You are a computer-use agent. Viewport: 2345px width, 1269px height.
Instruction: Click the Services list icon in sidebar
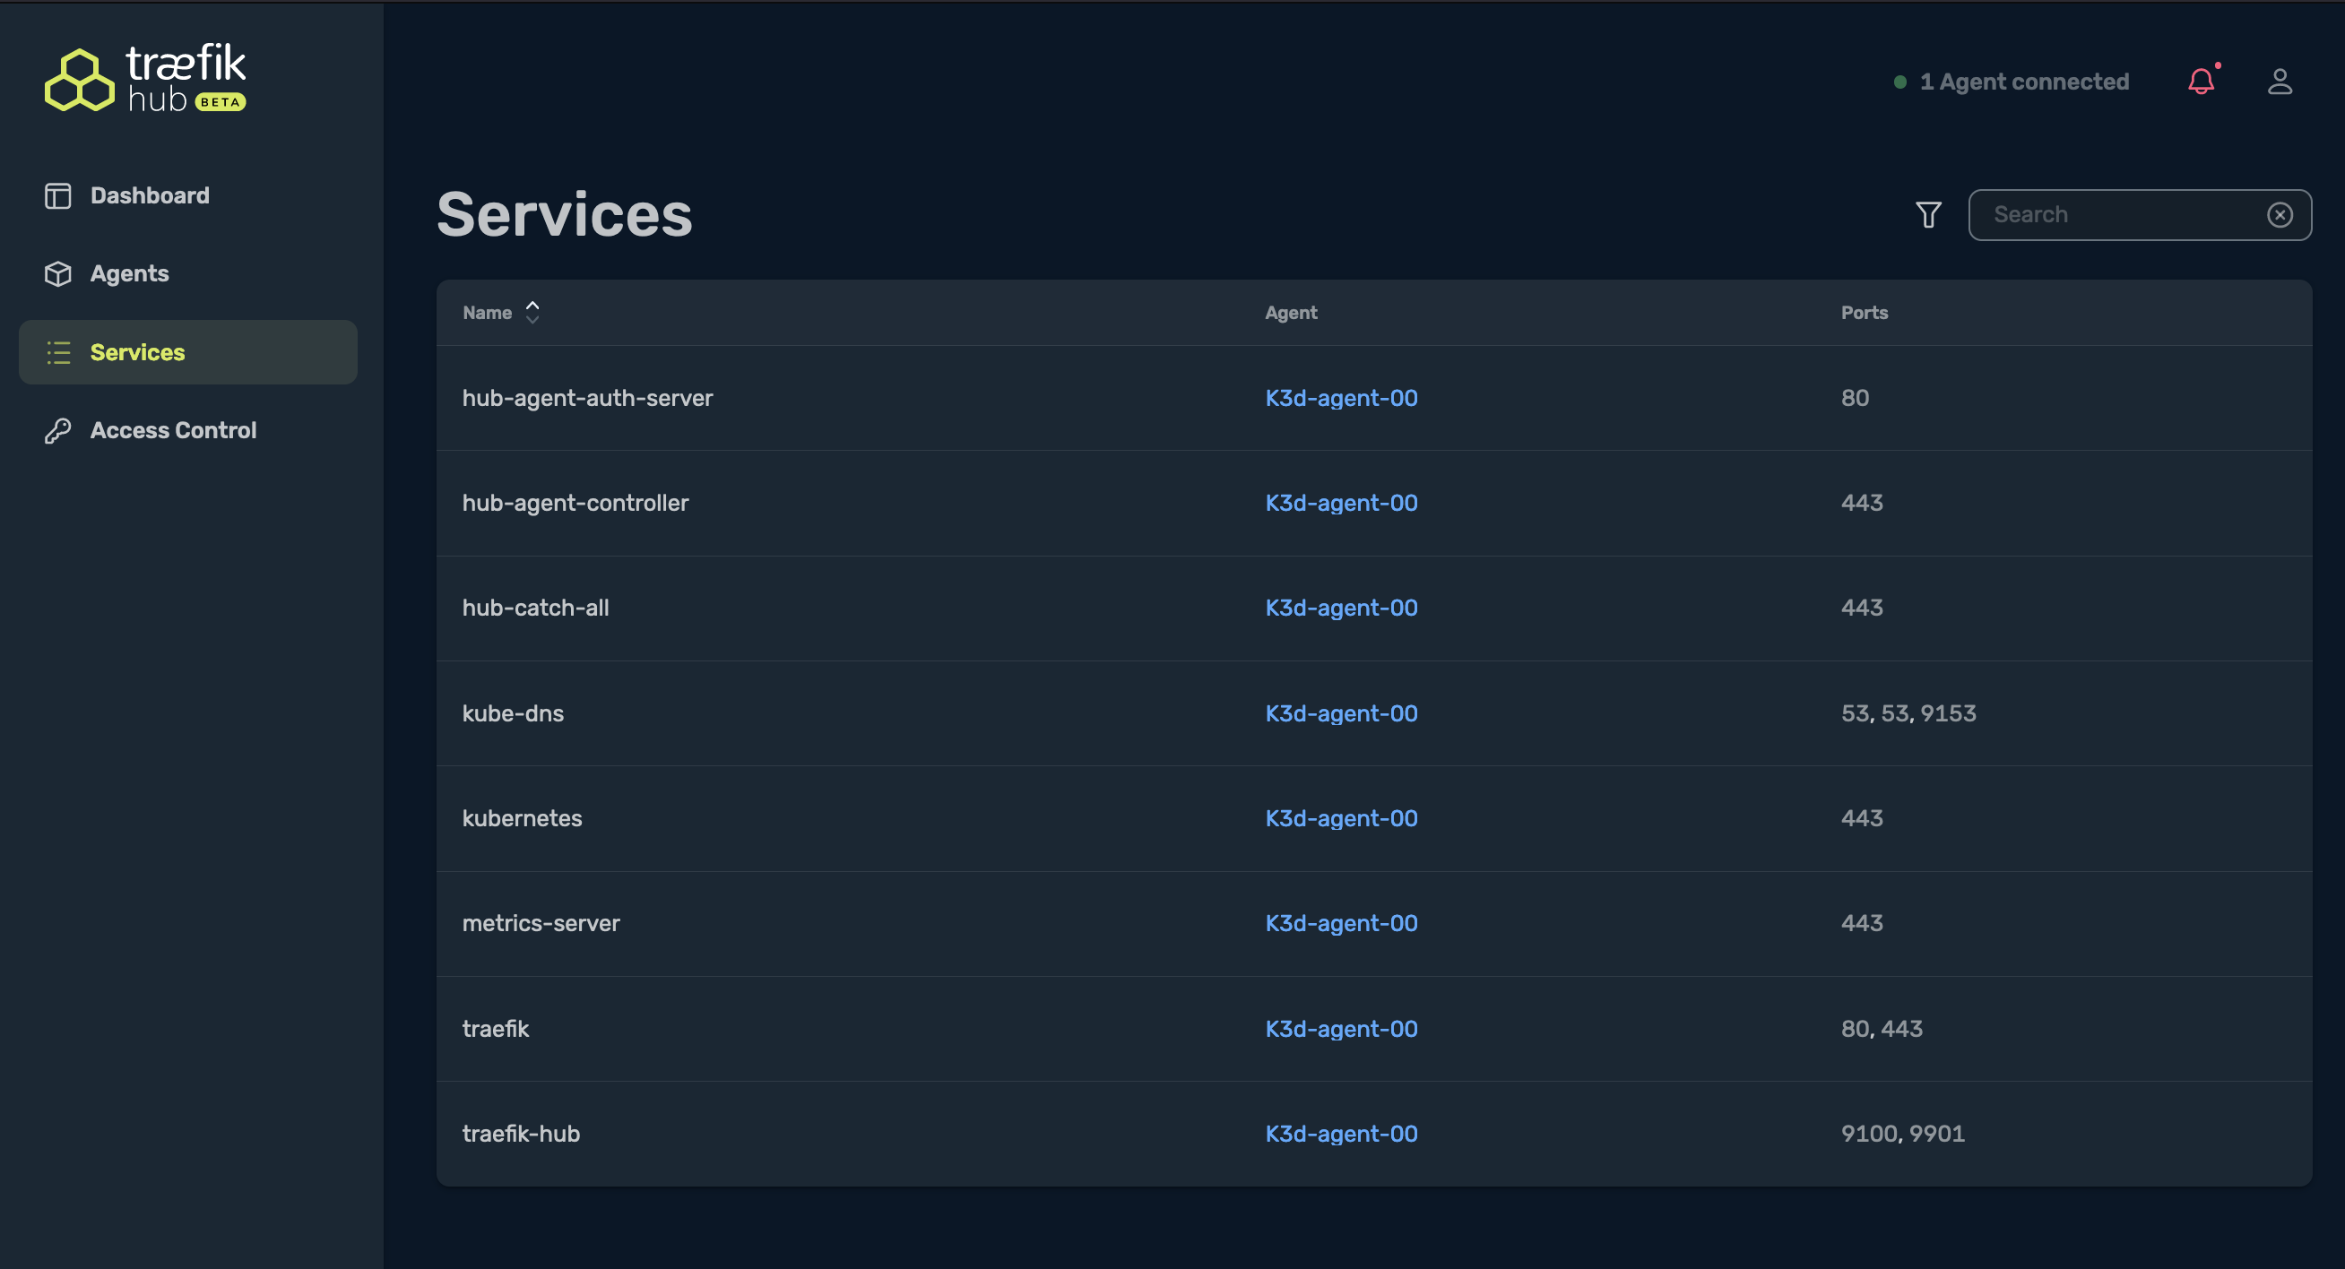pos(58,352)
